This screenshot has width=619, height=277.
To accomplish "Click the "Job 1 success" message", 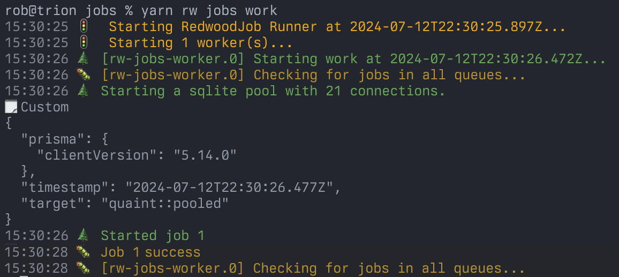I will click(x=150, y=252).
